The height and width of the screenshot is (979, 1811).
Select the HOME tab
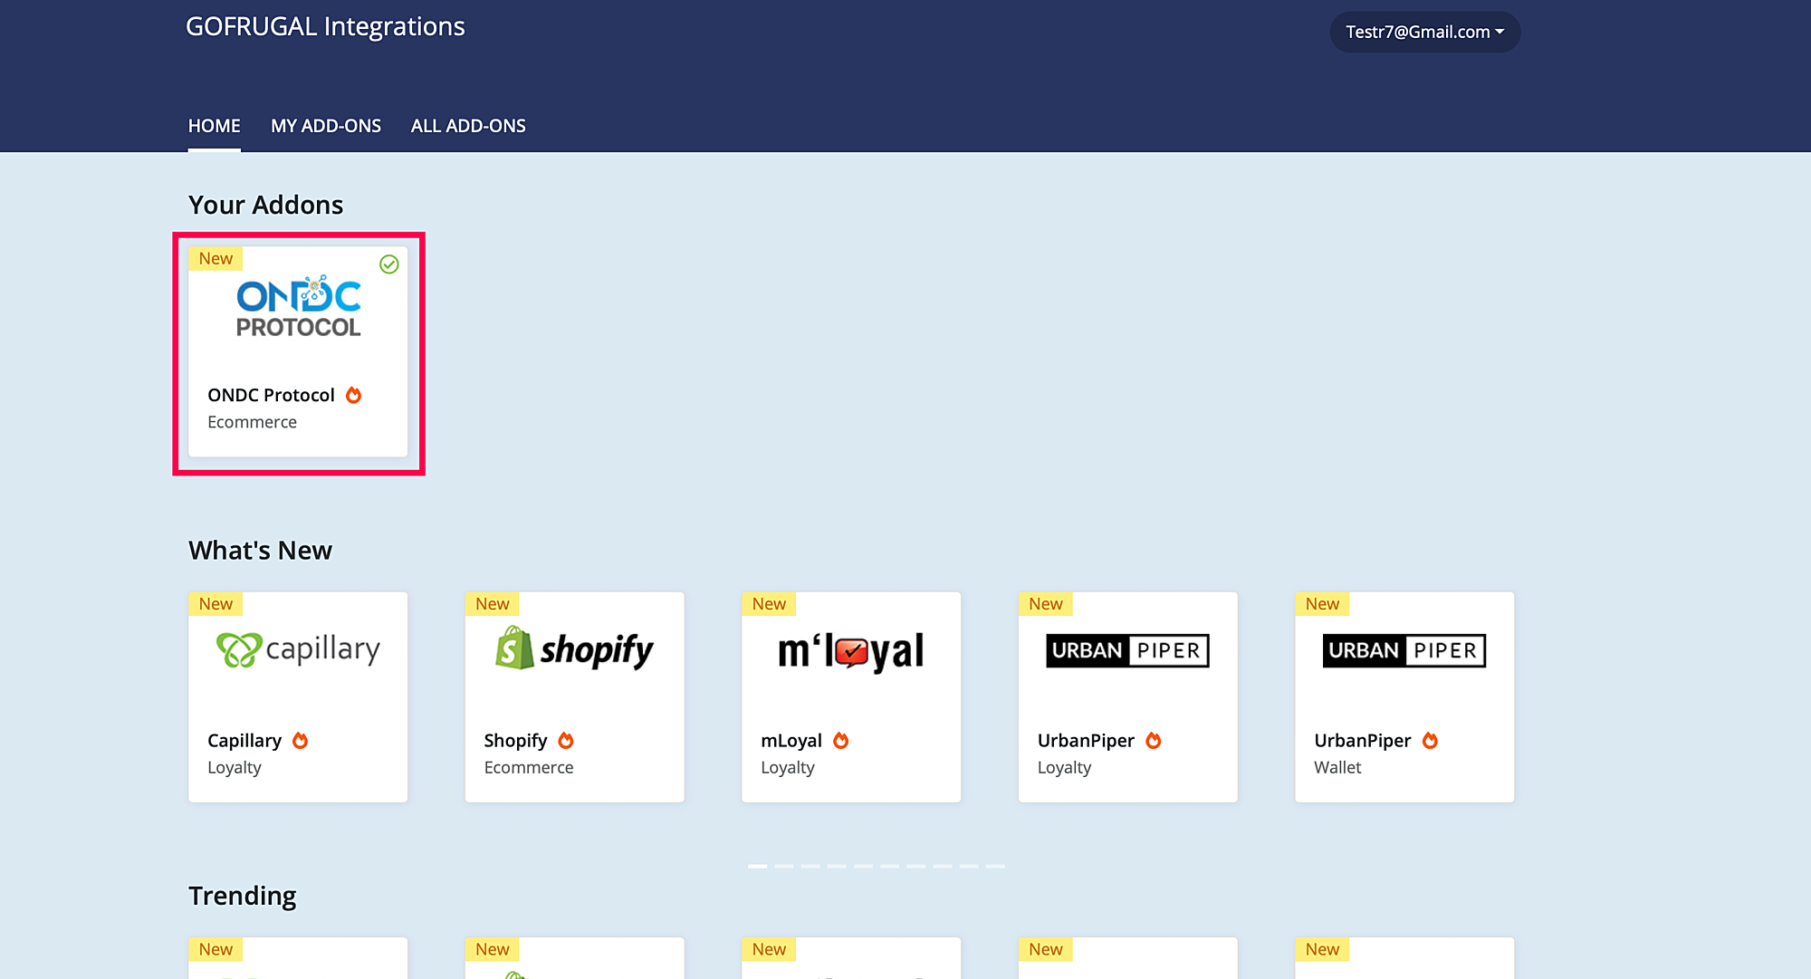[x=215, y=126]
